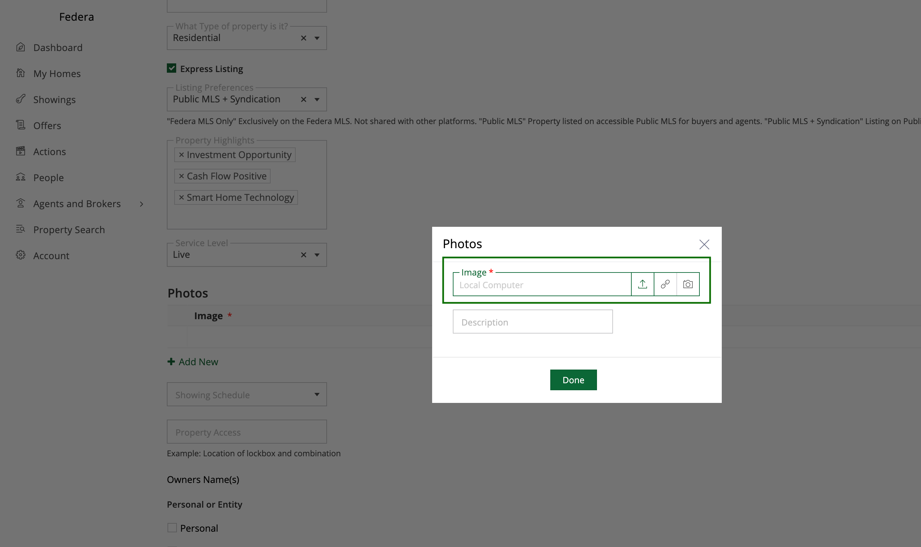Click the Done button

click(573, 380)
